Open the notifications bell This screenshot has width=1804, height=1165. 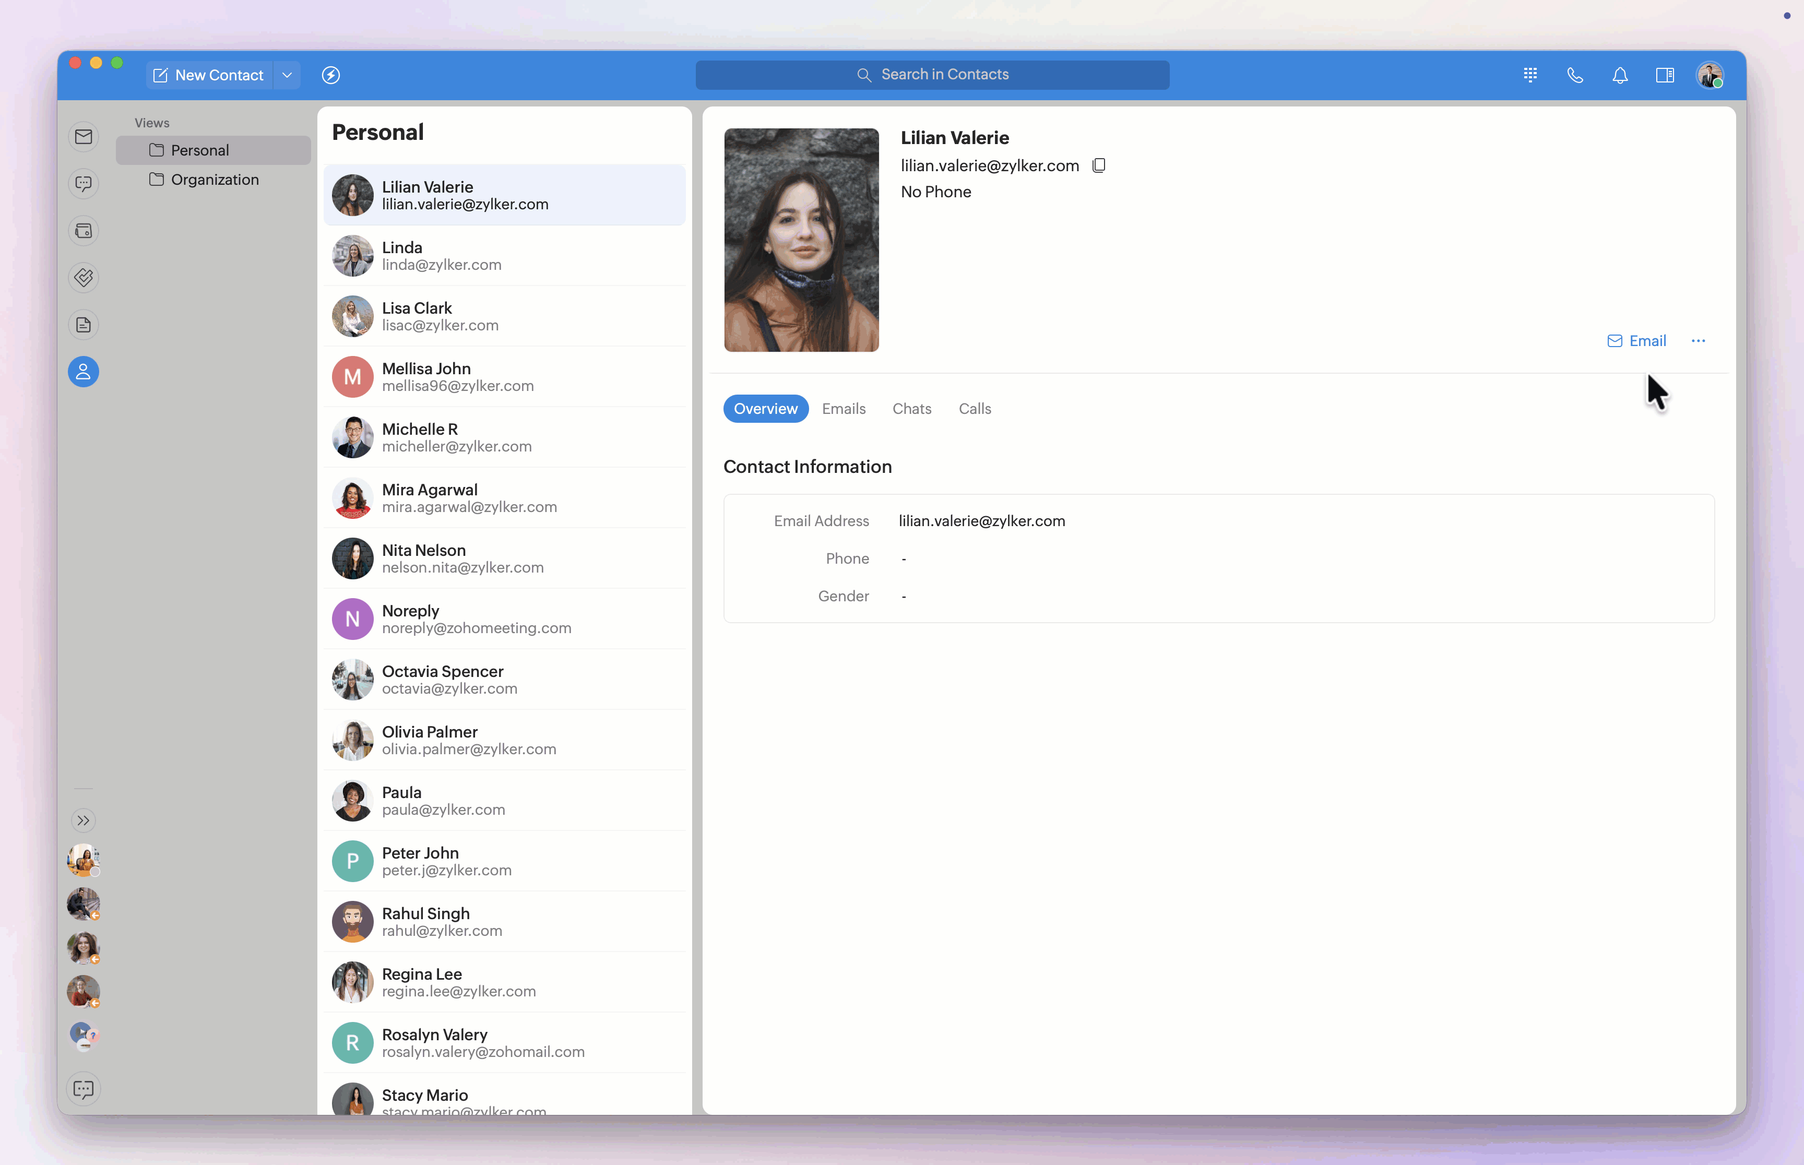click(1619, 75)
